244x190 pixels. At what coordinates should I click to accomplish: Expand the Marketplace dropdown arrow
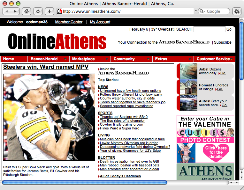(107, 59)
